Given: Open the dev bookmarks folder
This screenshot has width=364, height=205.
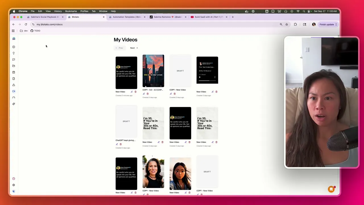Looking at the screenshot, I should pos(24,31).
